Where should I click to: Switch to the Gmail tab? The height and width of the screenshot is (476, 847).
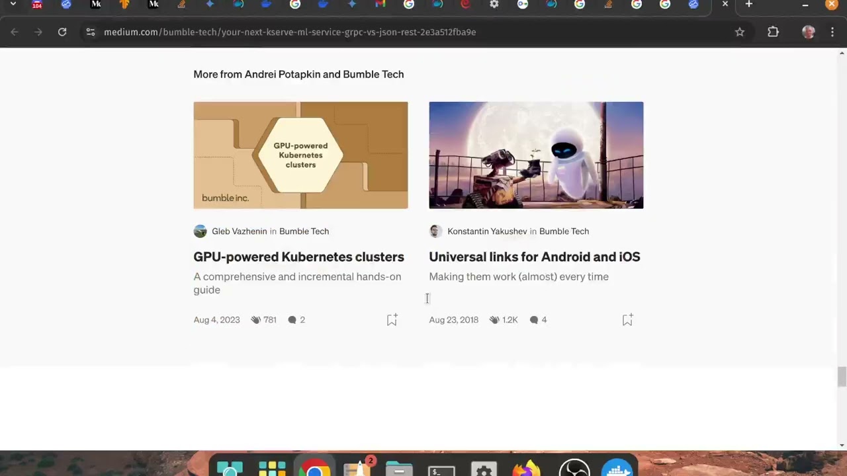(x=380, y=4)
